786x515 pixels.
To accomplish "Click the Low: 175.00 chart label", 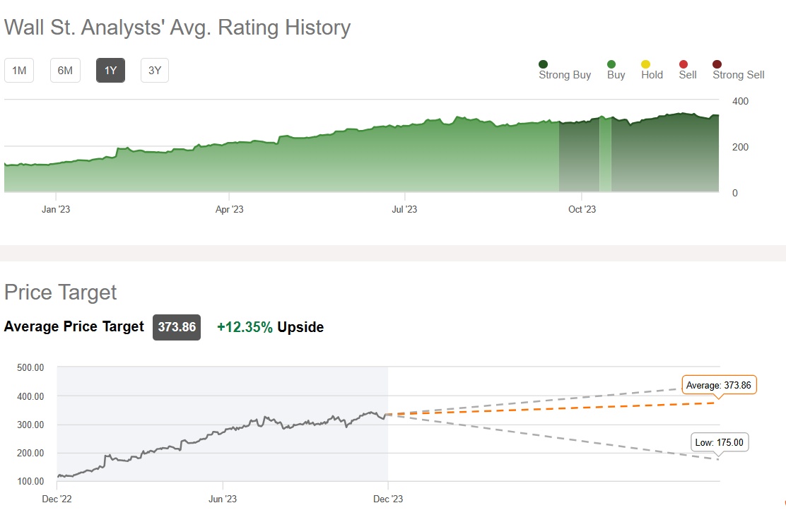I will (x=720, y=443).
